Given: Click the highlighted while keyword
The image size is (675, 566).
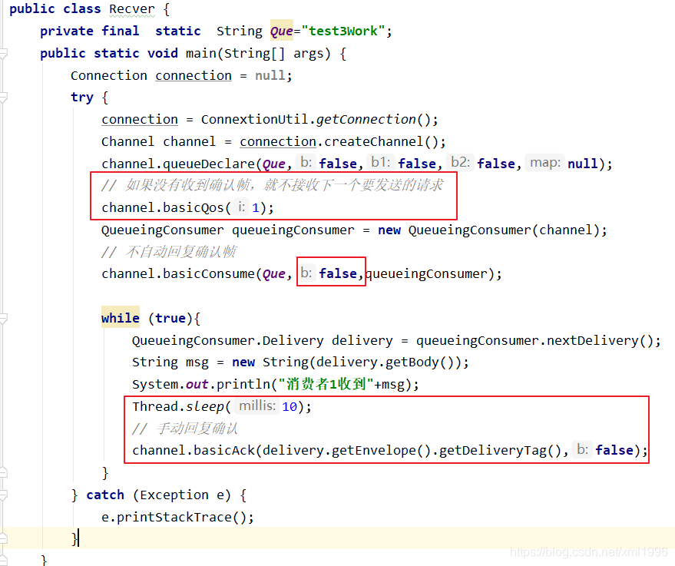Looking at the screenshot, I should click(120, 318).
